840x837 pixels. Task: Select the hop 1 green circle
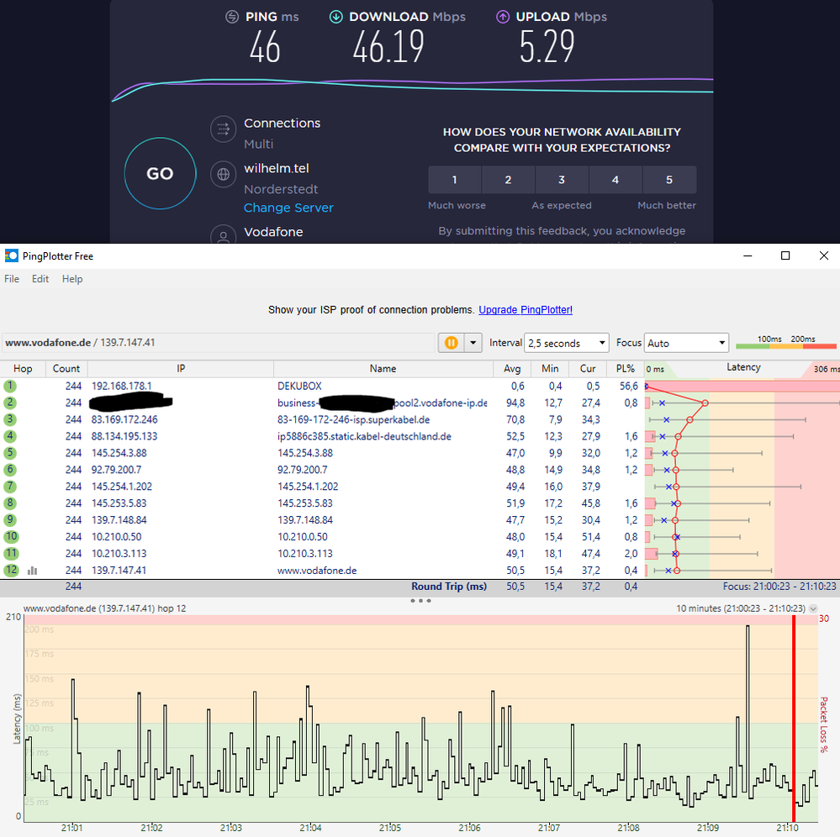point(10,386)
